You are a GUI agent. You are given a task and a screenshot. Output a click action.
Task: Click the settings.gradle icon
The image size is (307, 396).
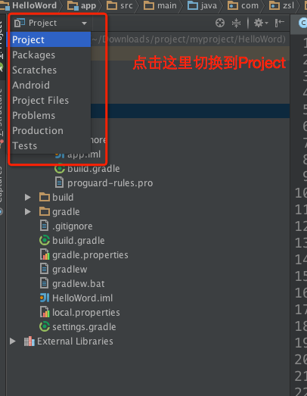click(x=45, y=326)
